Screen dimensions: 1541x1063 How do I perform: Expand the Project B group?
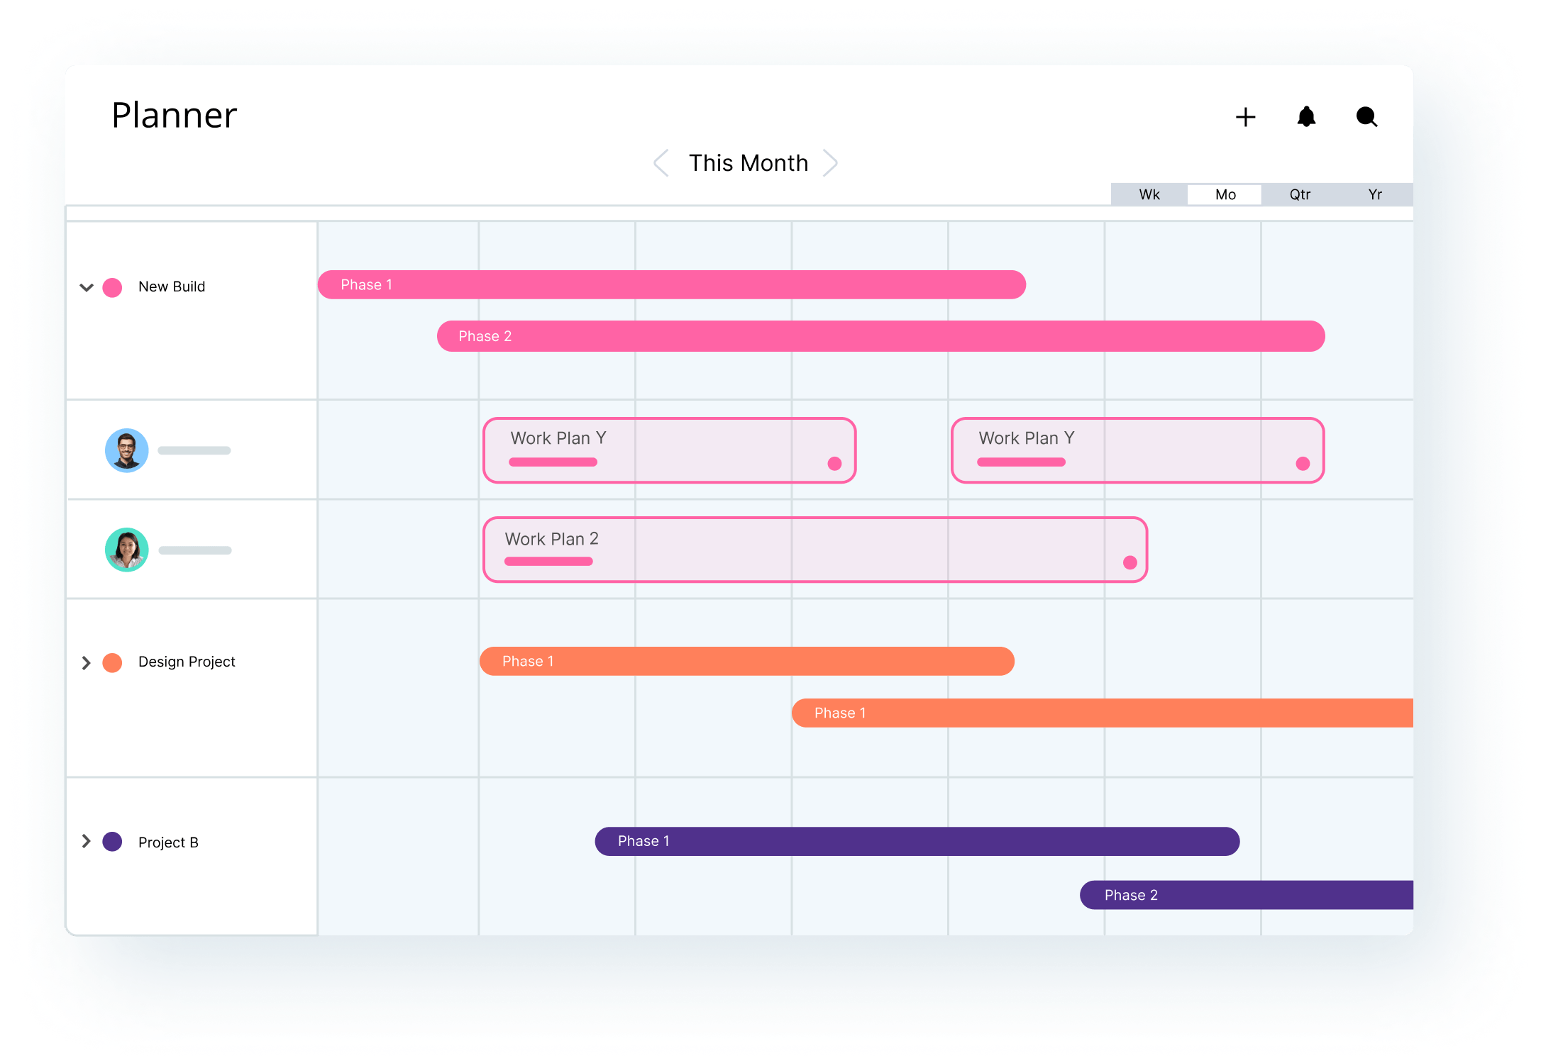pyautogui.click(x=86, y=841)
